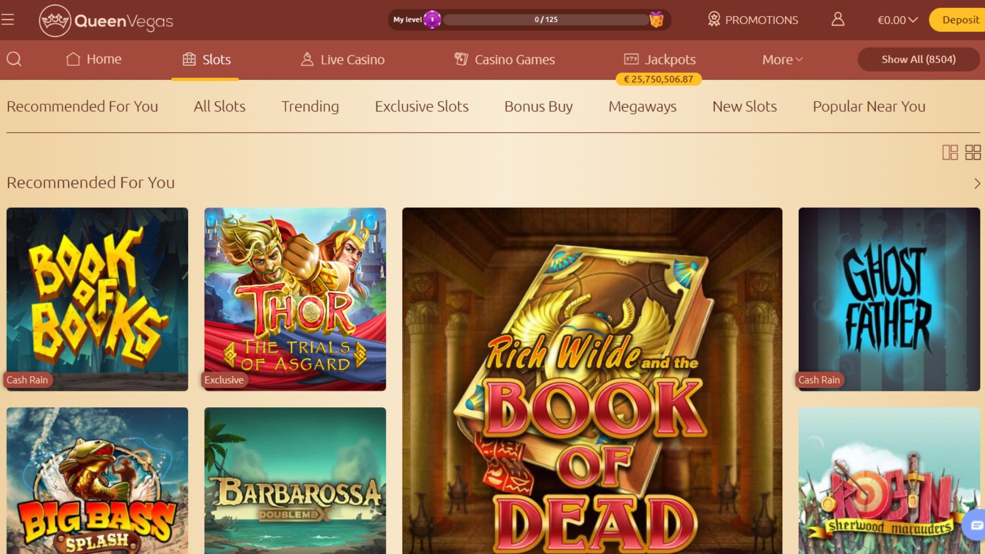The height and width of the screenshot is (554, 985).
Task: Open the live chat bubble
Action: 975,525
